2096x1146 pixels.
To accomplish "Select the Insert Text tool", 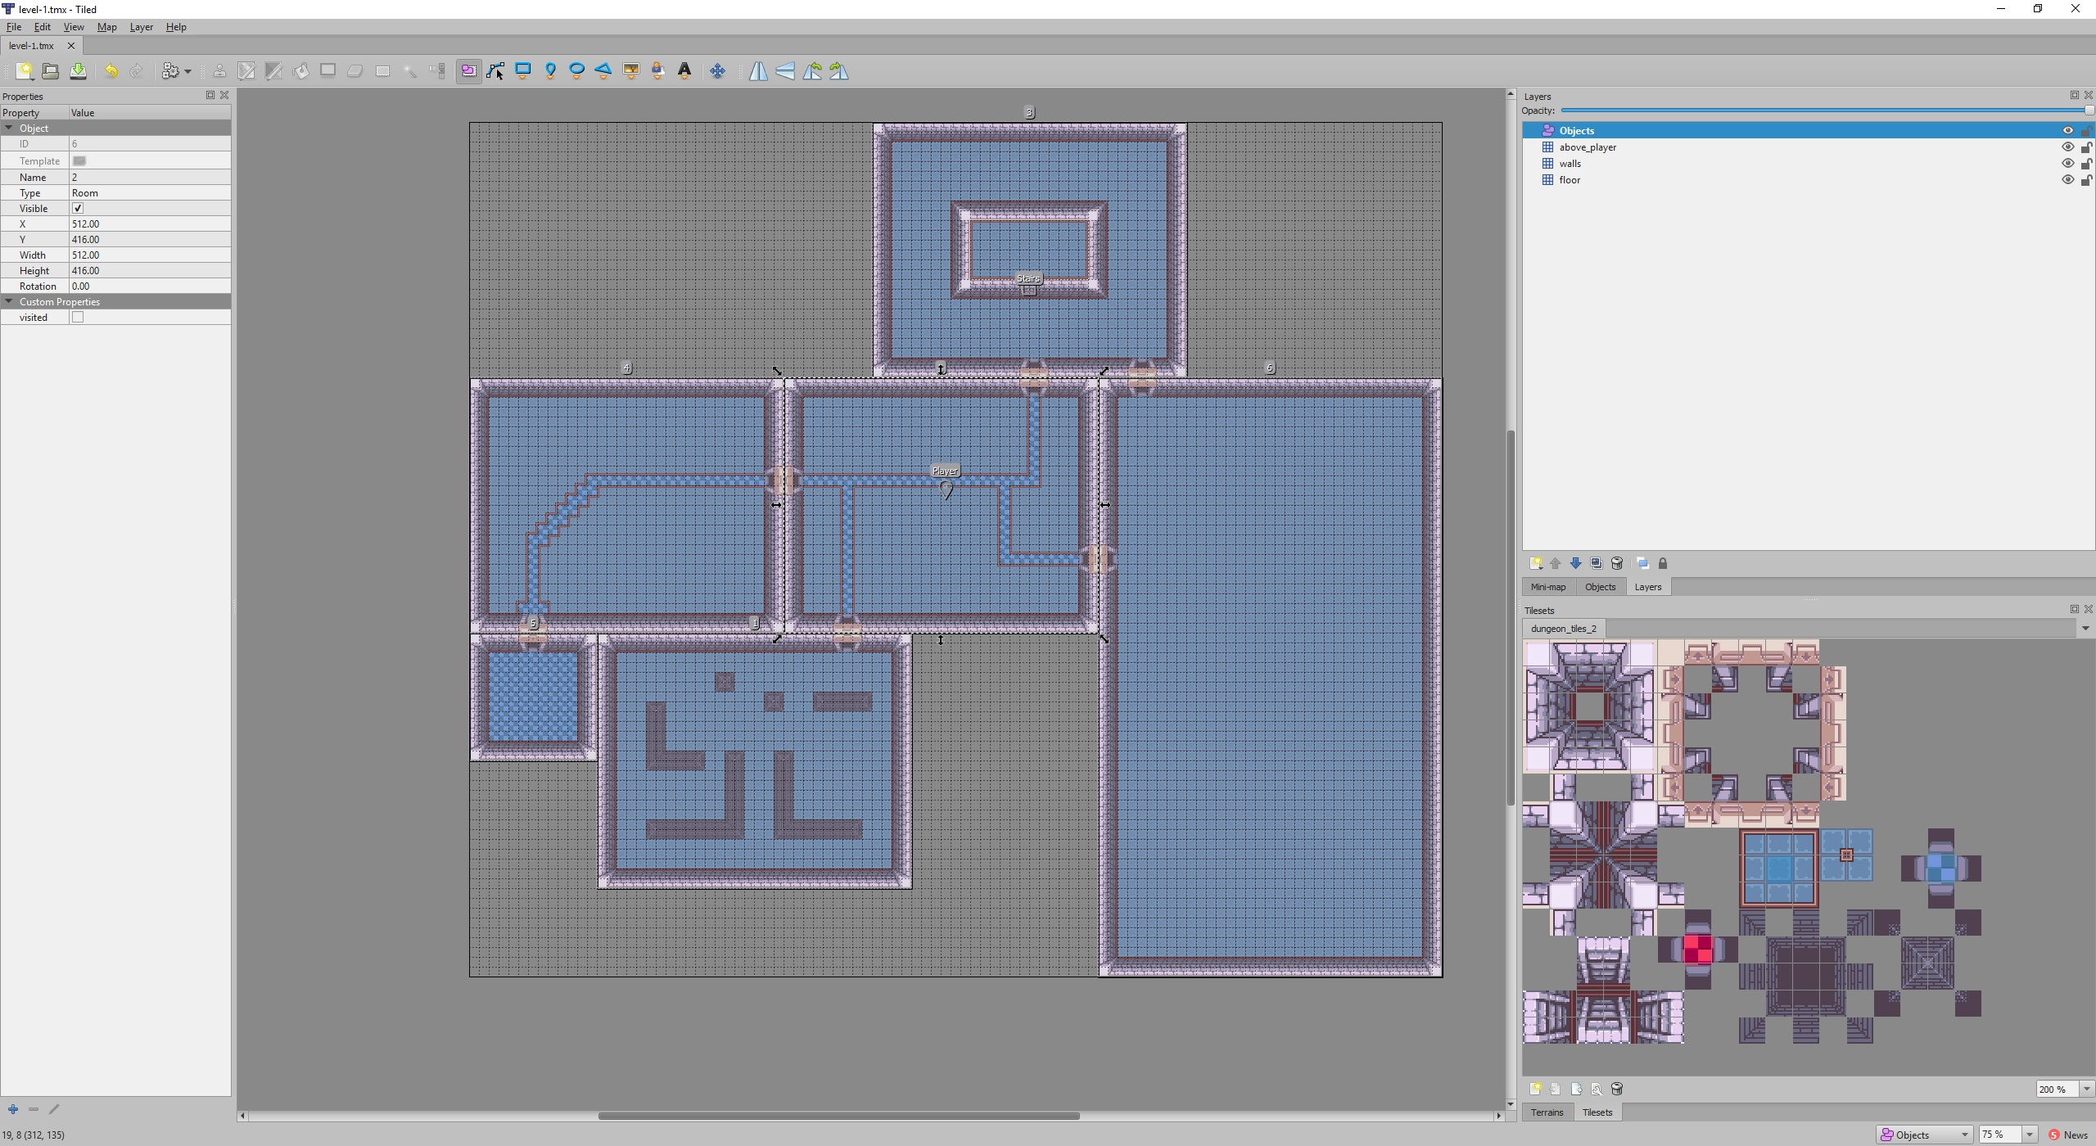I will pyautogui.click(x=684, y=71).
